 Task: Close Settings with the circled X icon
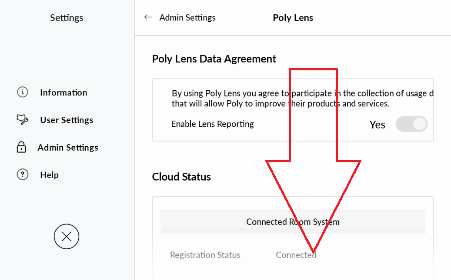coord(66,237)
